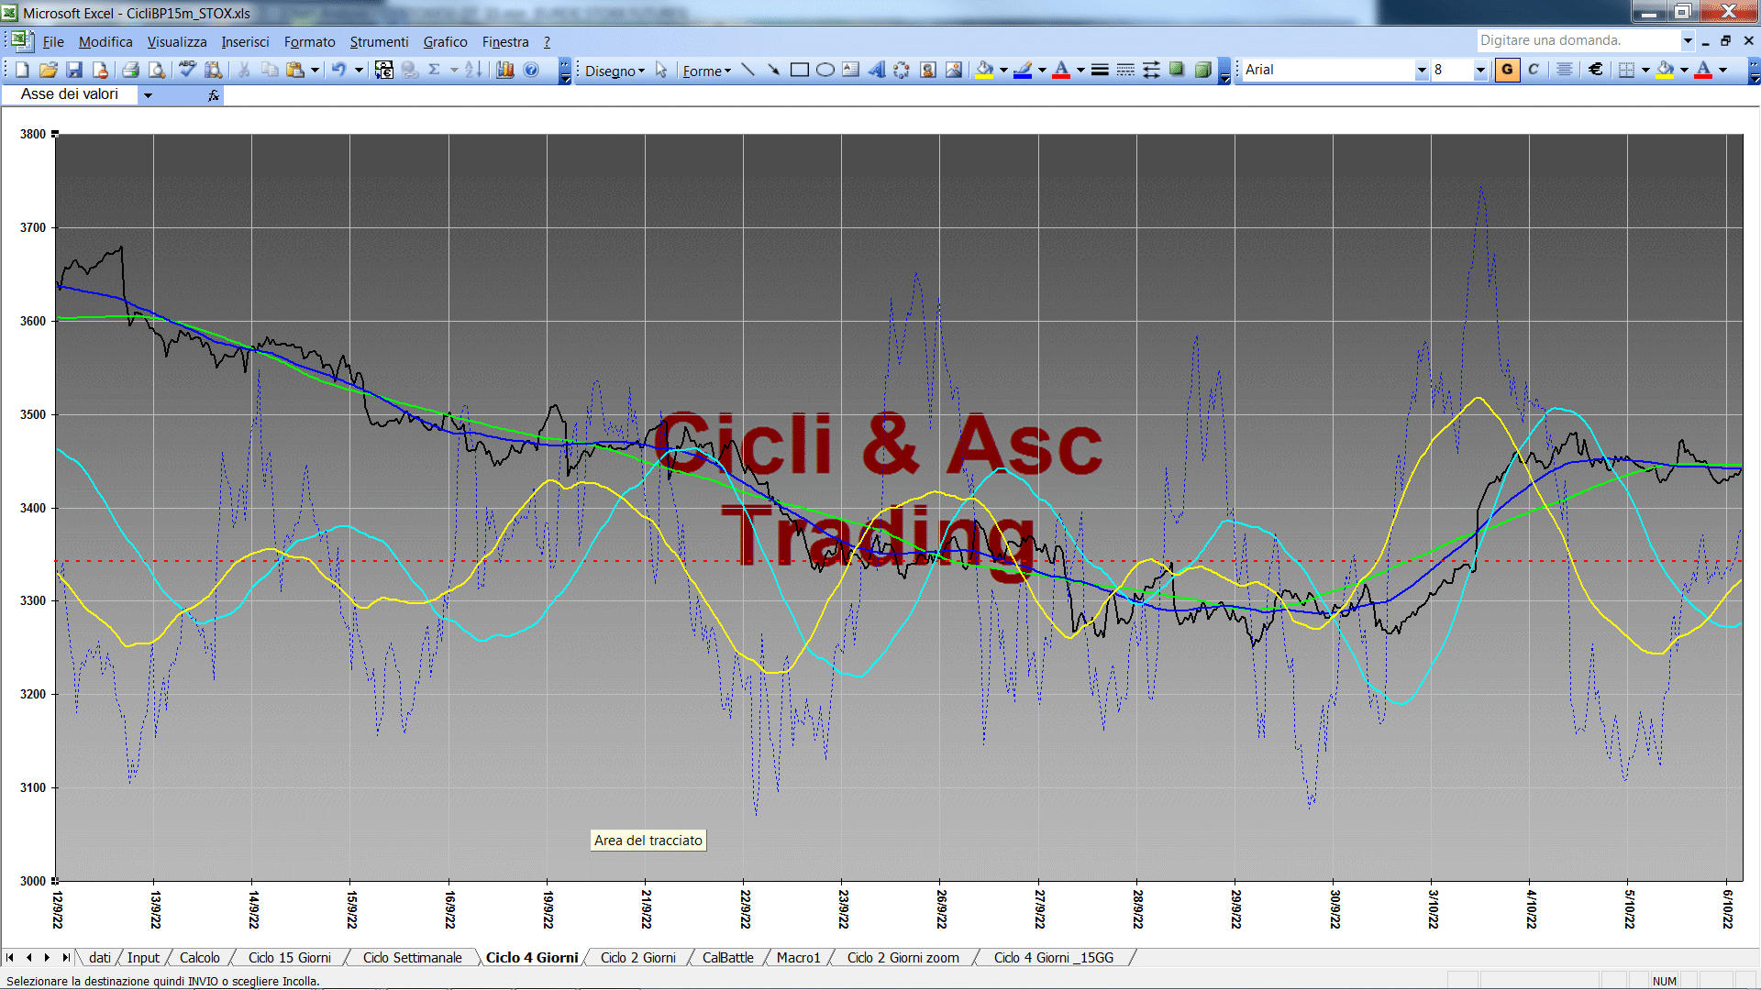Click the insert function fx button
Screen dimensions: 1761x990
214,94
